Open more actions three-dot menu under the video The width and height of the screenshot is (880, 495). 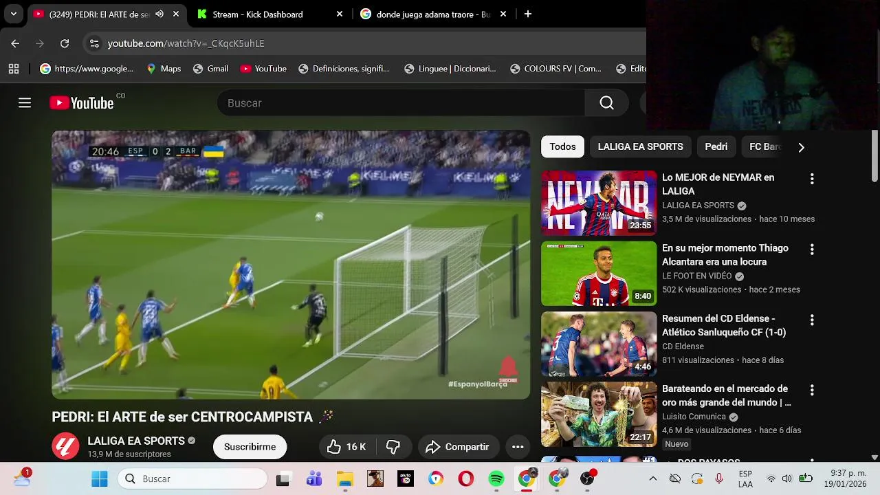pos(518,447)
